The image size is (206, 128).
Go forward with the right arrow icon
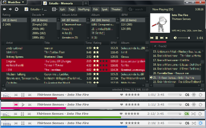[10, 9]
